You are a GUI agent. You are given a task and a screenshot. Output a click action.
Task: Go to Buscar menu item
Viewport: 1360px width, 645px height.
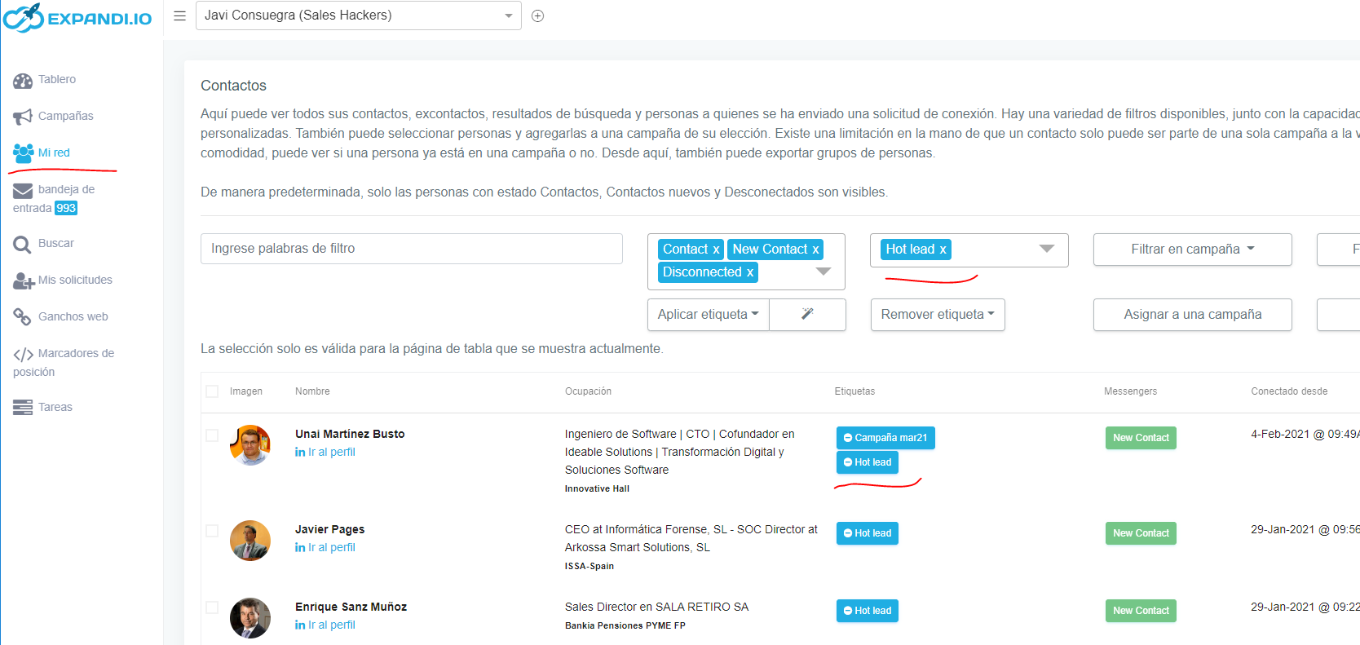click(56, 243)
